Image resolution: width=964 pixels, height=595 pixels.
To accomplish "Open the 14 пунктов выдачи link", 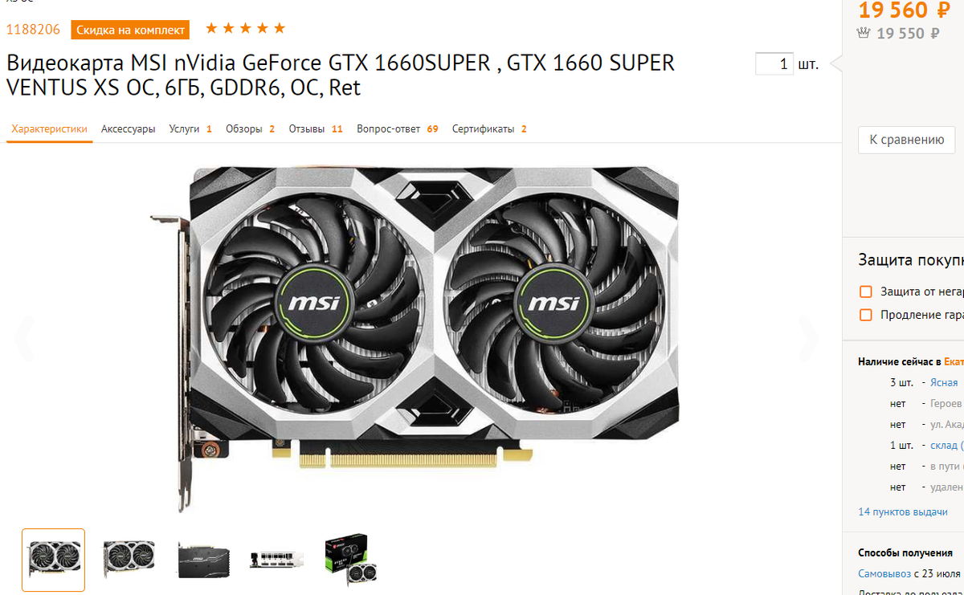I will coord(903,511).
